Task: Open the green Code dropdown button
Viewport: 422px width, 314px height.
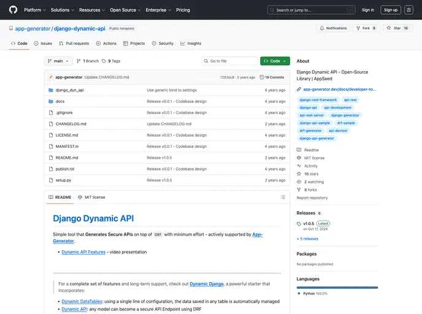Action: pyautogui.click(x=275, y=61)
